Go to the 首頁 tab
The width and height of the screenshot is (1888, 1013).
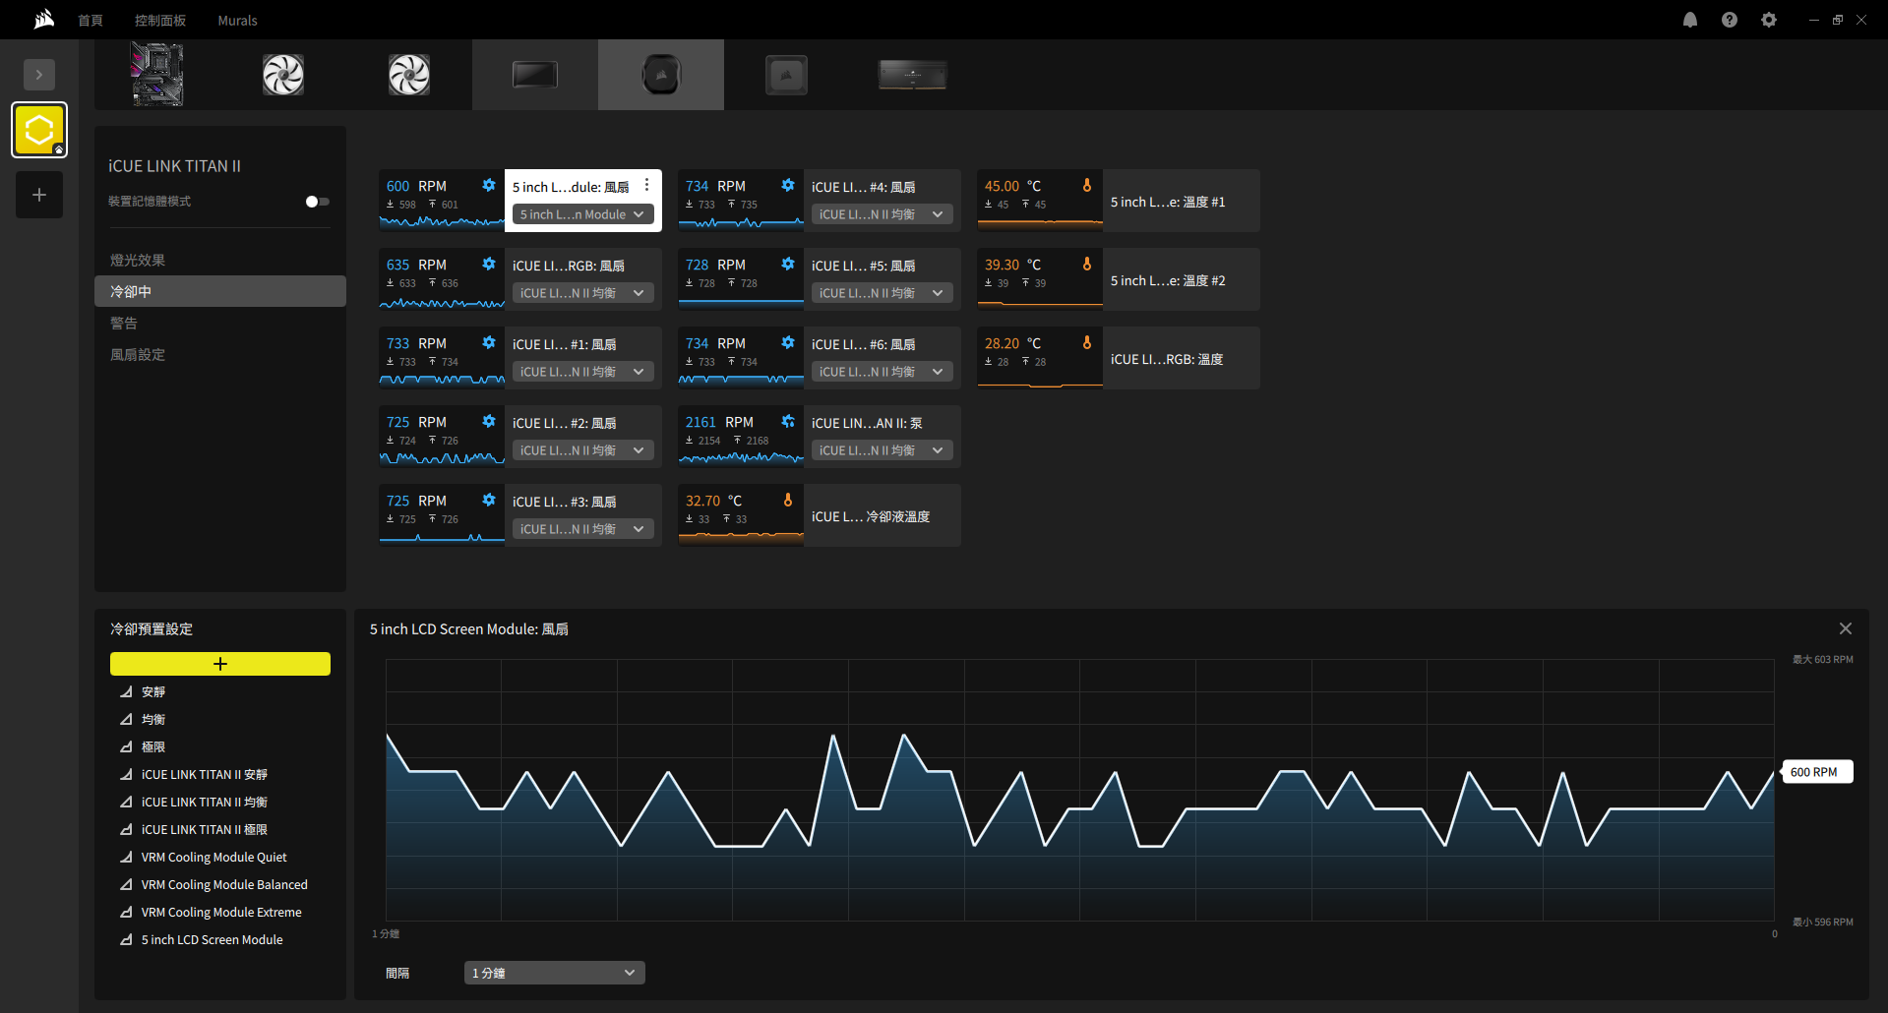pos(91,21)
